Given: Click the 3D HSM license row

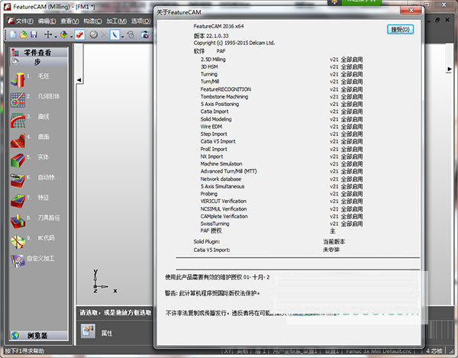Looking at the screenshot, I should (x=282, y=67).
